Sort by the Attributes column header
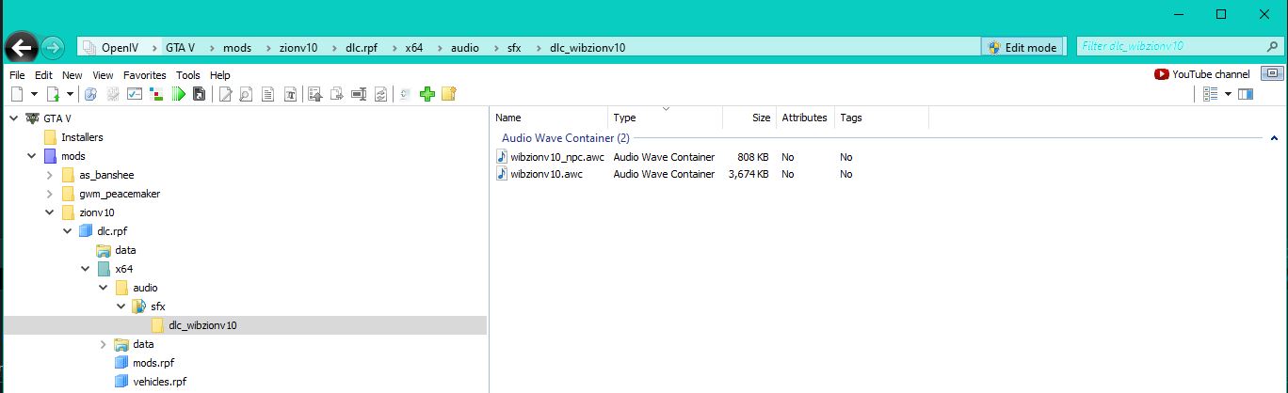1288x393 pixels. click(x=805, y=118)
